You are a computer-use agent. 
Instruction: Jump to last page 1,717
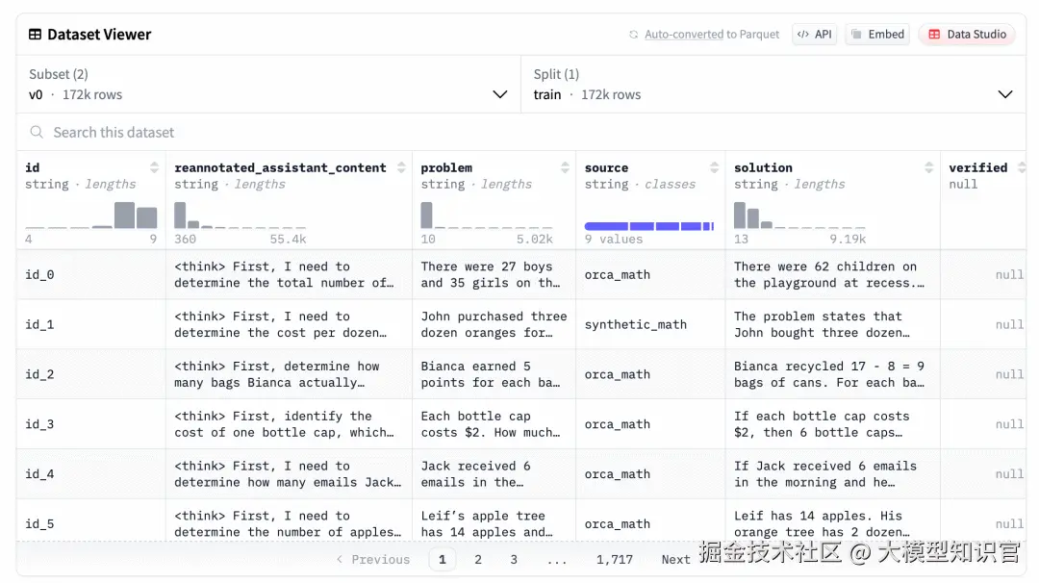[x=614, y=559]
